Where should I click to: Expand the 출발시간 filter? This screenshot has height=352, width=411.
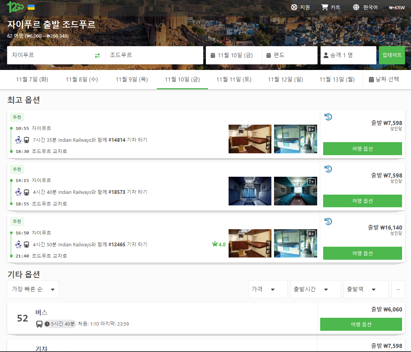coord(316,289)
